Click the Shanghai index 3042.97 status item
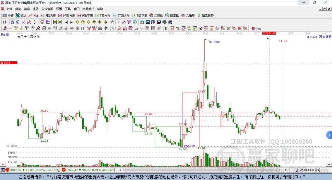The image size is (332, 180). (32, 170)
